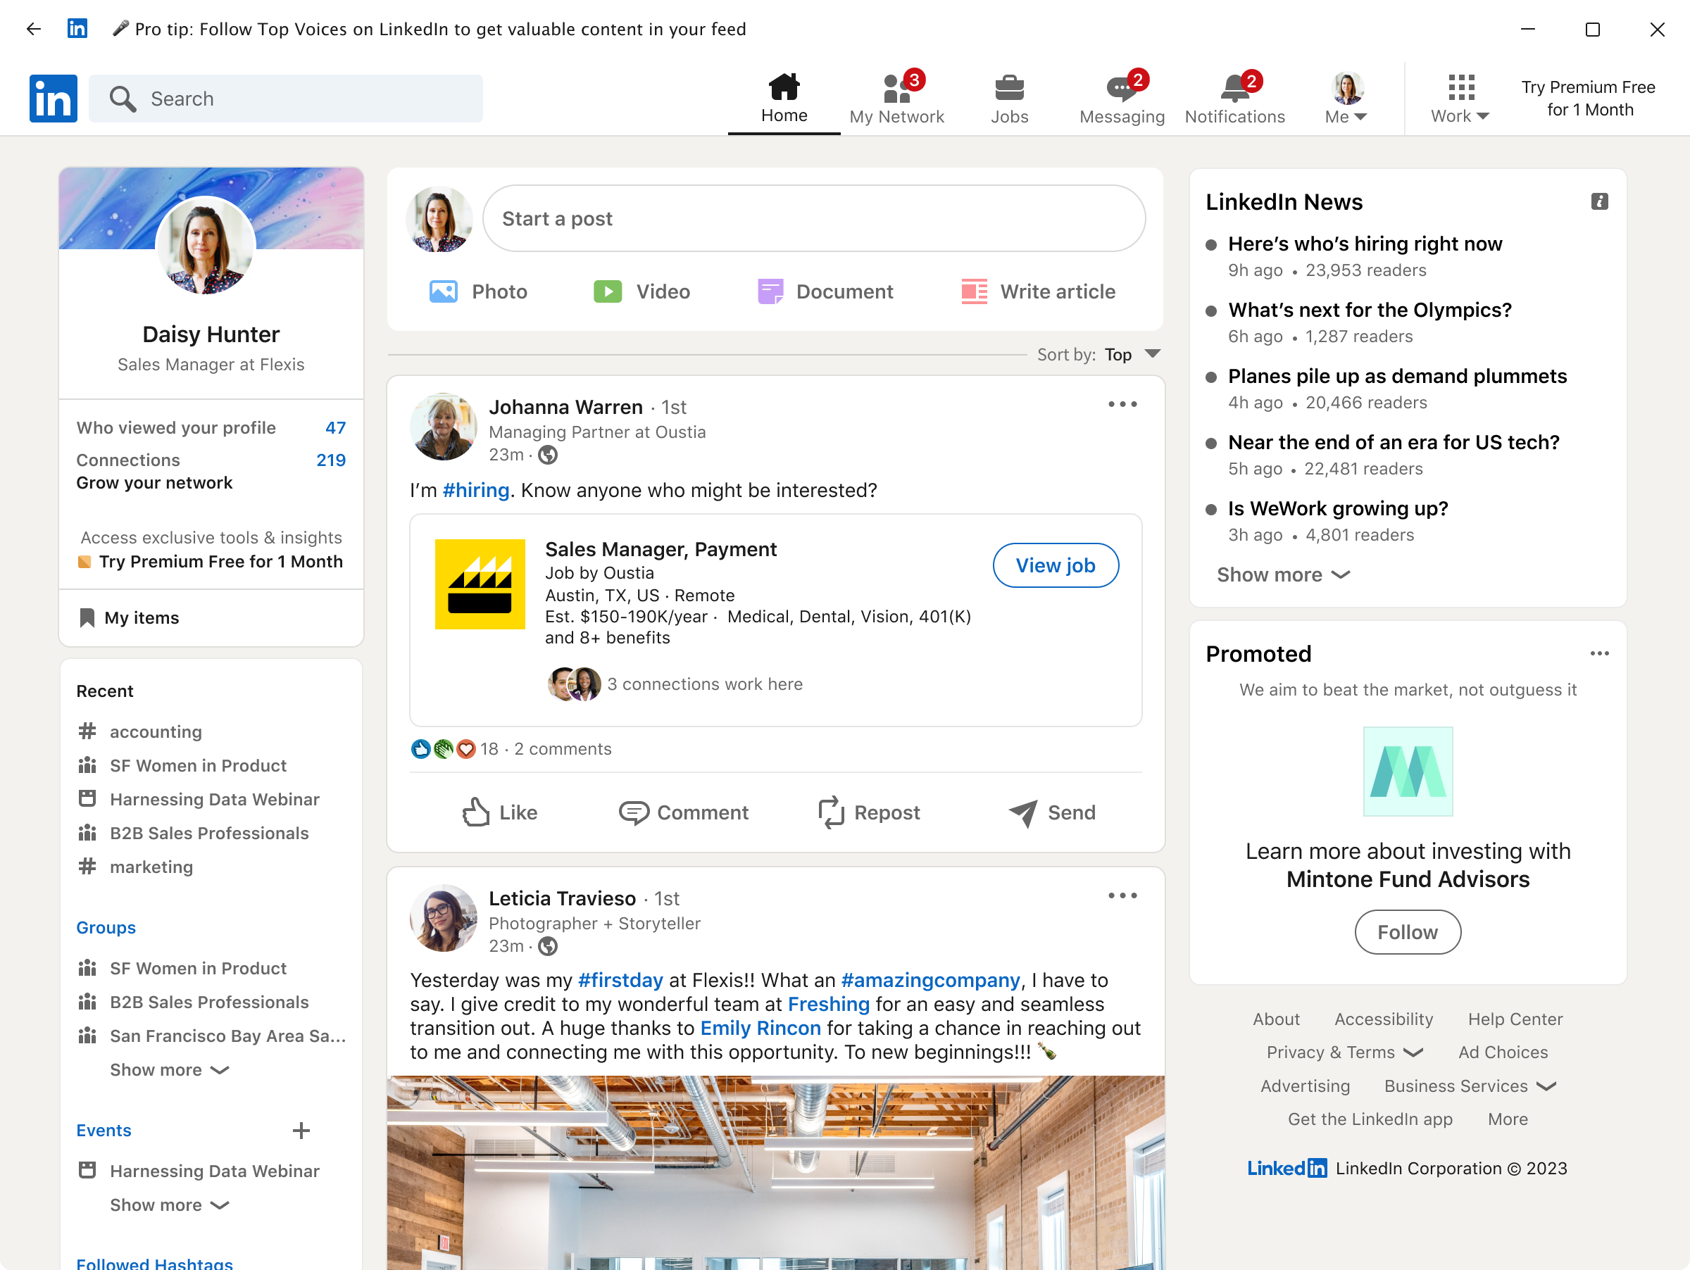Screen dimensions: 1690x1270
Task: Click the Jobs briefcase icon
Action: pos(1008,89)
